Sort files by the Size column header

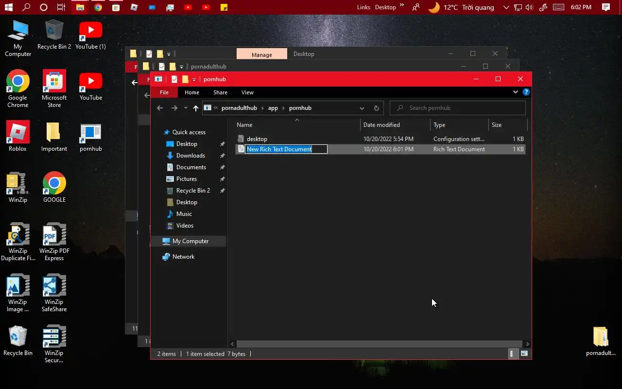pos(507,125)
